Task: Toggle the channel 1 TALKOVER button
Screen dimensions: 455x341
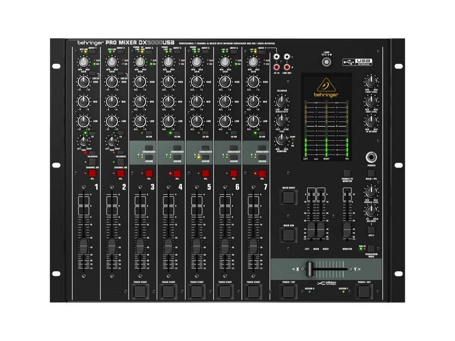Action: pyautogui.click(x=92, y=153)
